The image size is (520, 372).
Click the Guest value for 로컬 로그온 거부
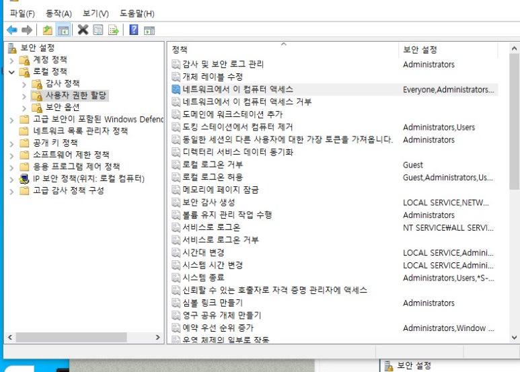413,165
